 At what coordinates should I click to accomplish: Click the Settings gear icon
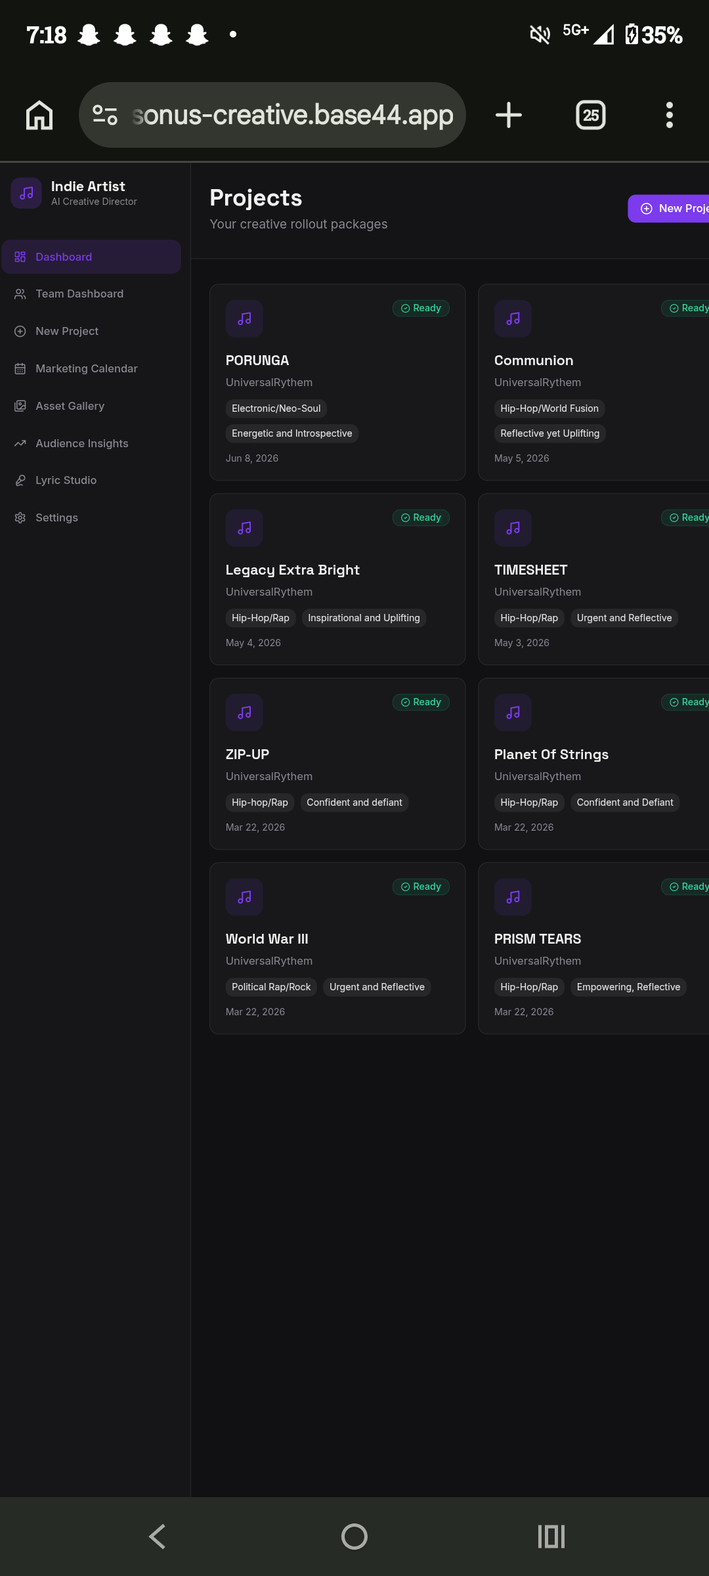20,518
